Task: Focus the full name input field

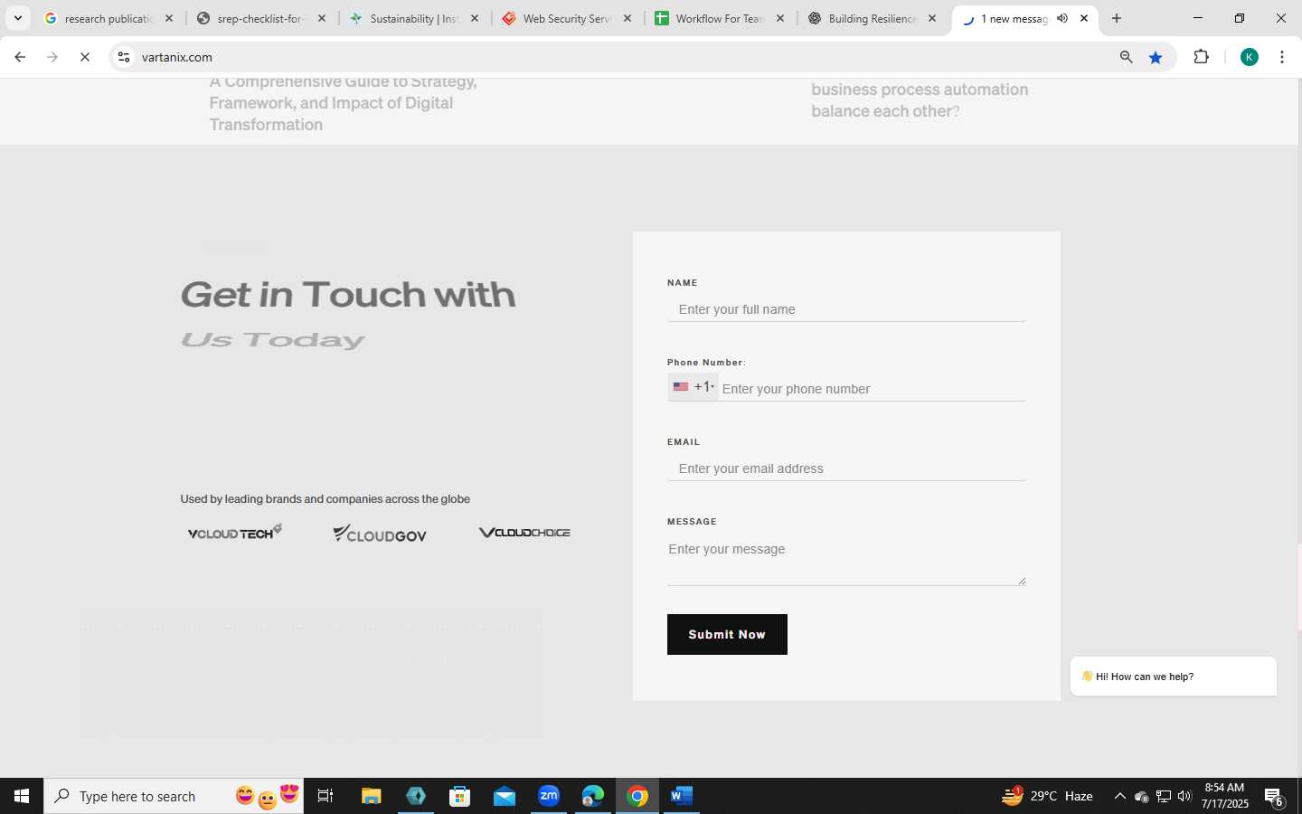Action: point(846,309)
